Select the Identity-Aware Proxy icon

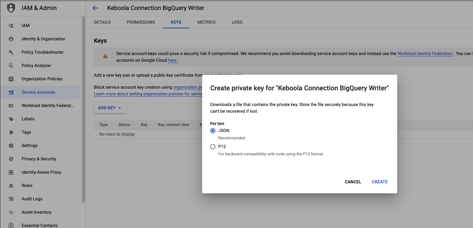click(x=11, y=172)
